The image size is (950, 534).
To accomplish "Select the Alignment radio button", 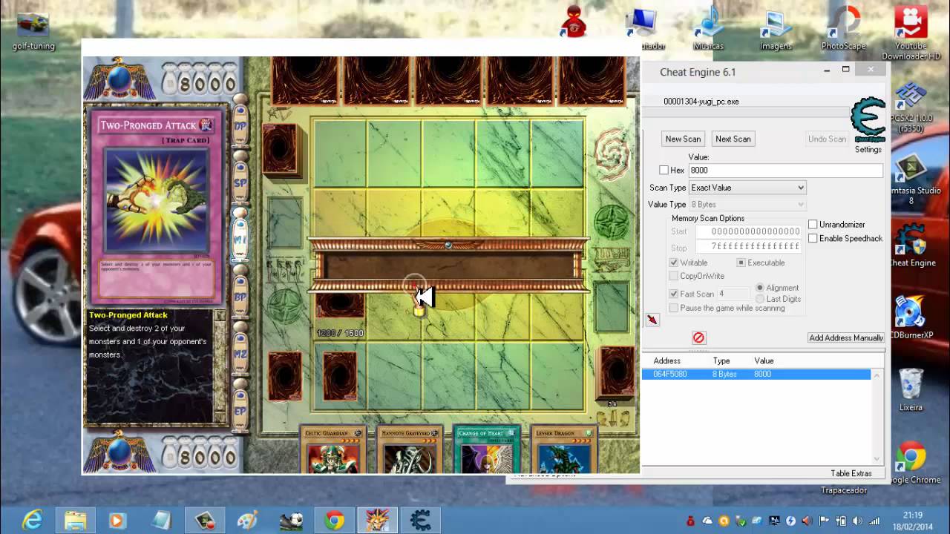I will coord(760,288).
